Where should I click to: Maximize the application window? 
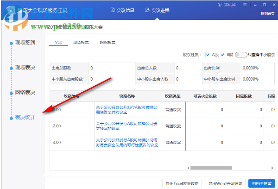(x=265, y=5)
